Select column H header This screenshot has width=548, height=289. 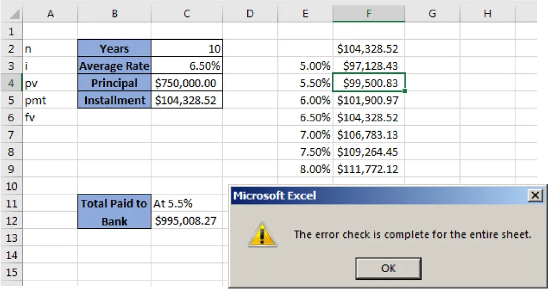(x=487, y=14)
